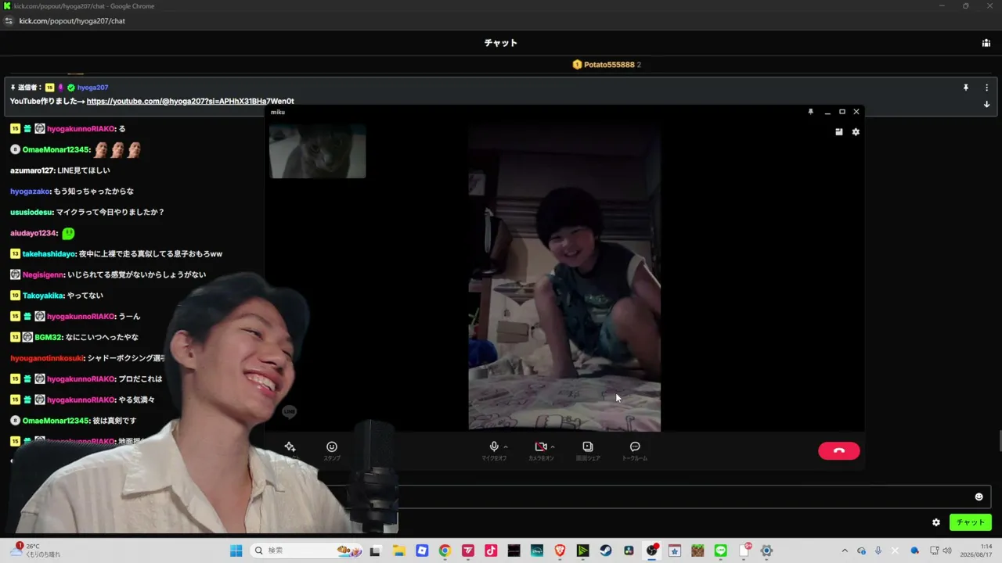Click the hyouganotinnkosuki username in chat
The image size is (1002, 563).
(x=46, y=358)
